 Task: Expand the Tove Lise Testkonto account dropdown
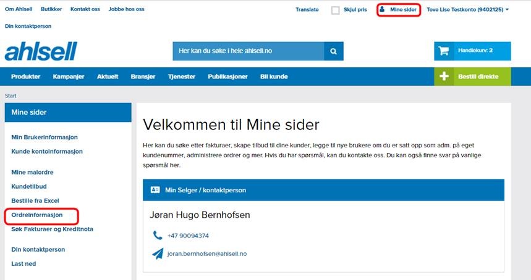pyautogui.click(x=468, y=9)
